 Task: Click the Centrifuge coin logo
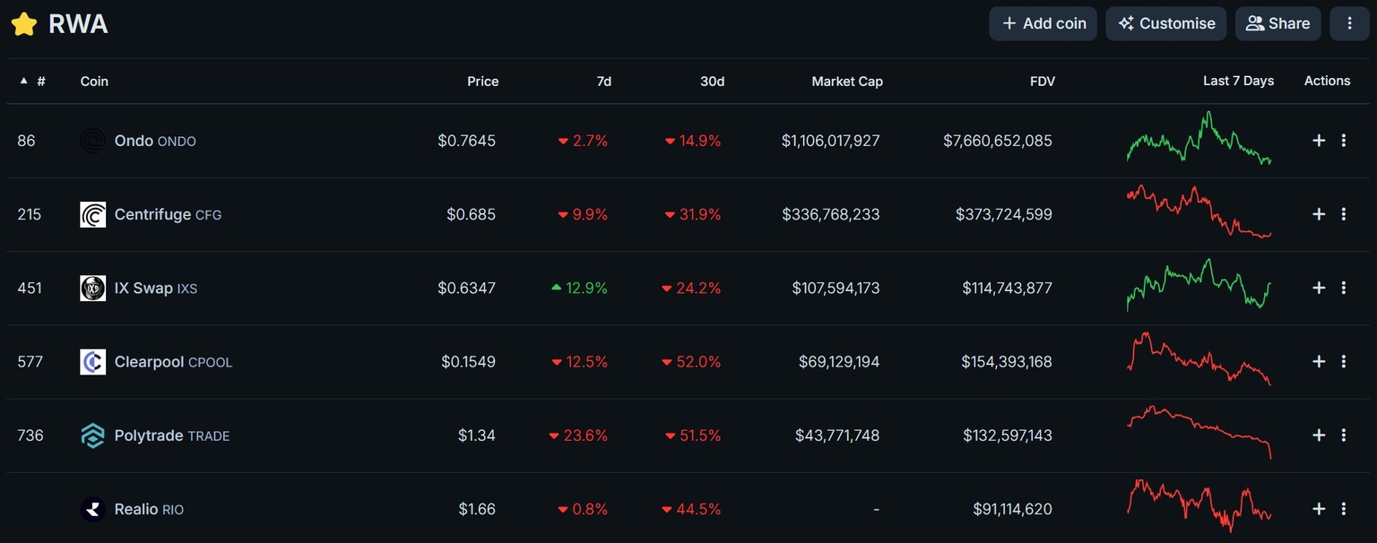[x=92, y=215]
